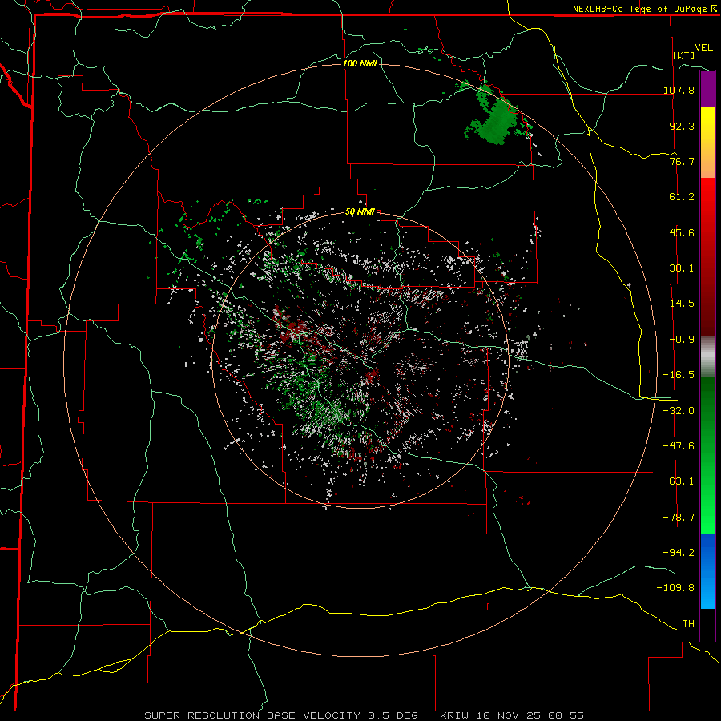
Task: Click the 100 NMI range ring label
Action: tap(360, 63)
